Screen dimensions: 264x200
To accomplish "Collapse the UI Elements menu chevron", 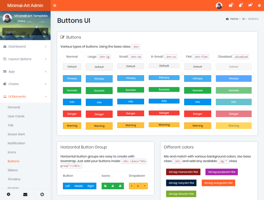I will (46, 97).
